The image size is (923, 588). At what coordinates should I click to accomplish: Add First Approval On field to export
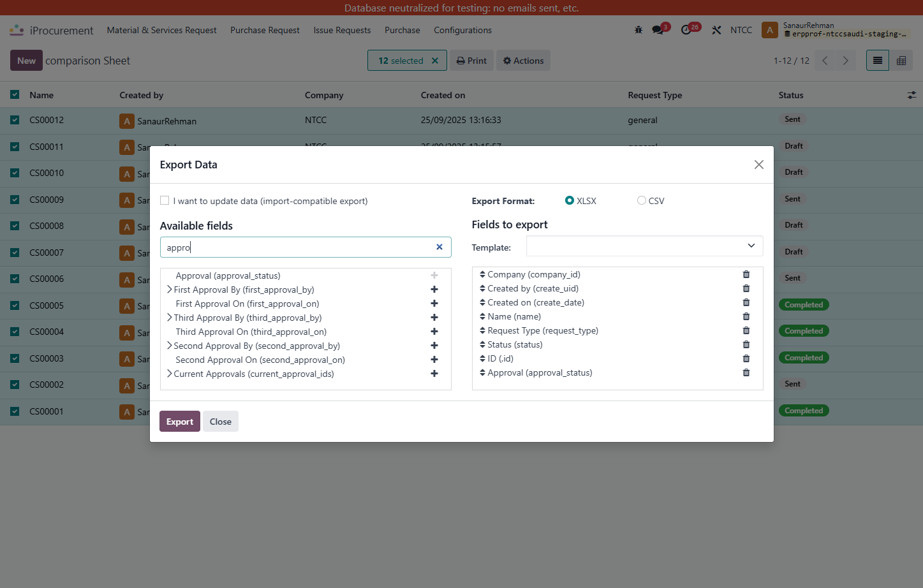434,304
